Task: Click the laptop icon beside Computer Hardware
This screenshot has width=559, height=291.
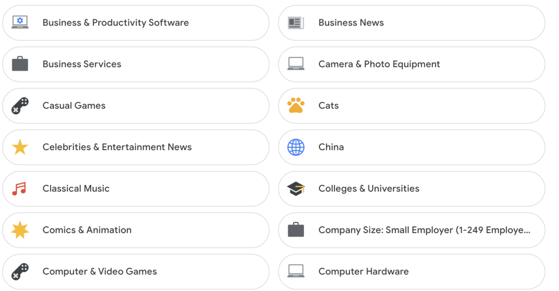Action: pos(296,271)
